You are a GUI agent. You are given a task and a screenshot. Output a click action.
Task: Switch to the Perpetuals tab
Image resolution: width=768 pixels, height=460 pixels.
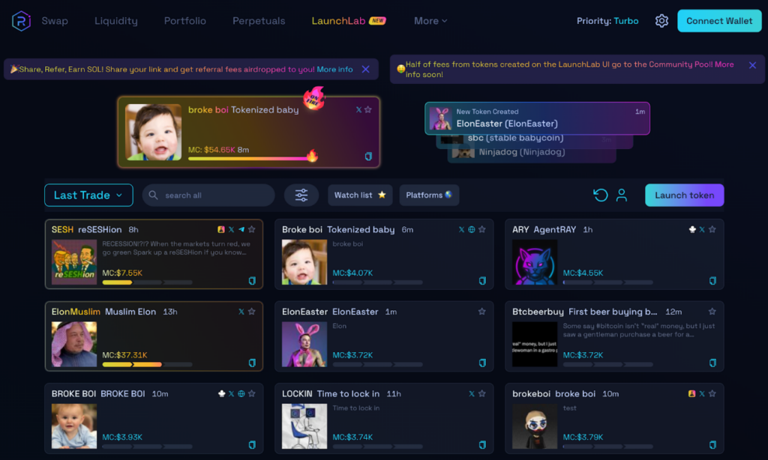click(x=259, y=21)
